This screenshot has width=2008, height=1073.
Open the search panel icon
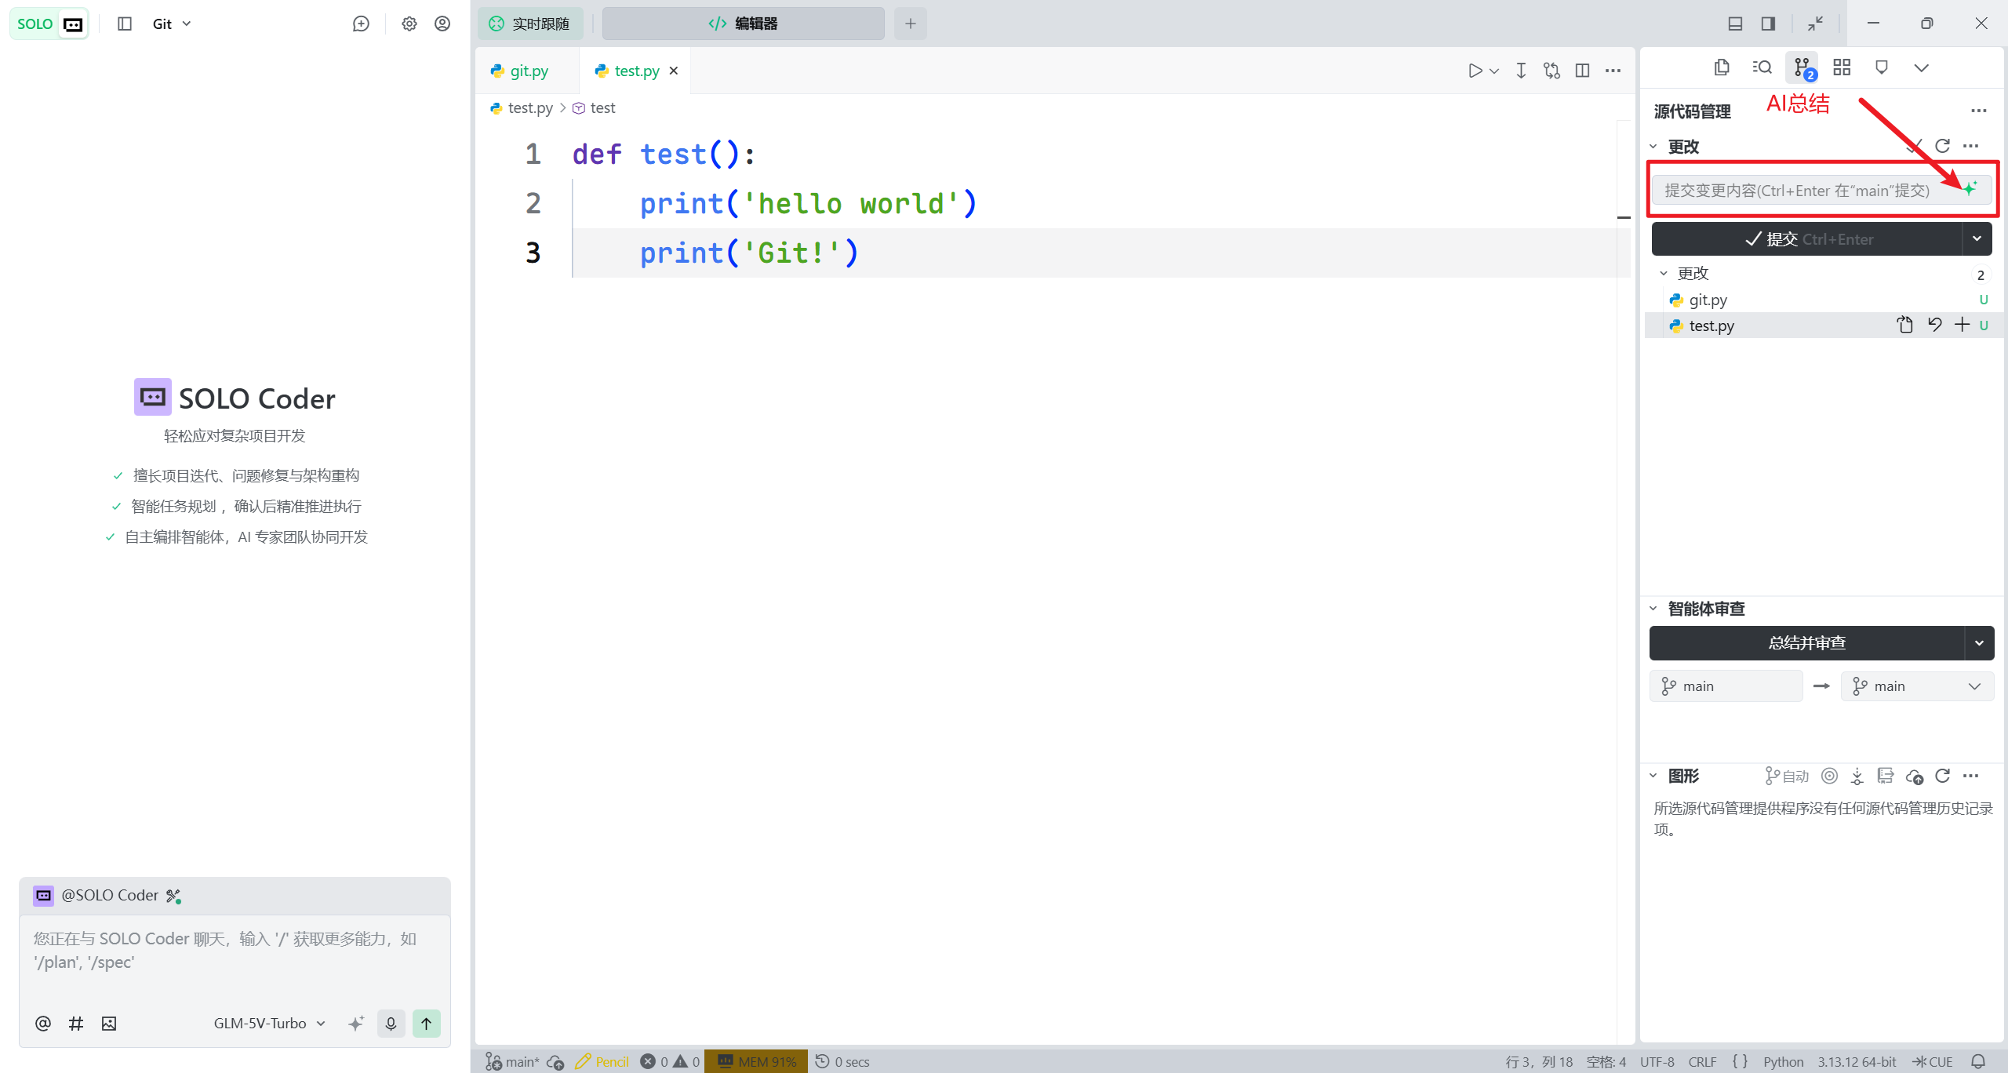pyautogui.click(x=1762, y=67)
